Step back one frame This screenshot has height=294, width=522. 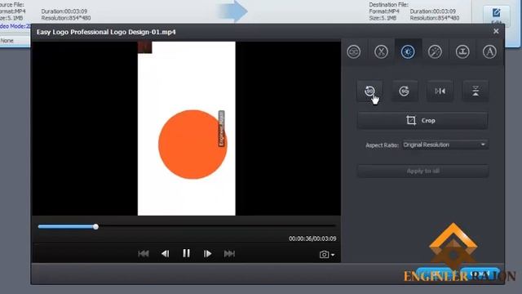tap(165, 254)
